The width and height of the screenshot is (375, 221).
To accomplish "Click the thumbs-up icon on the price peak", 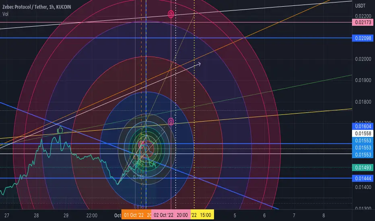I will (x=60, y=130).
